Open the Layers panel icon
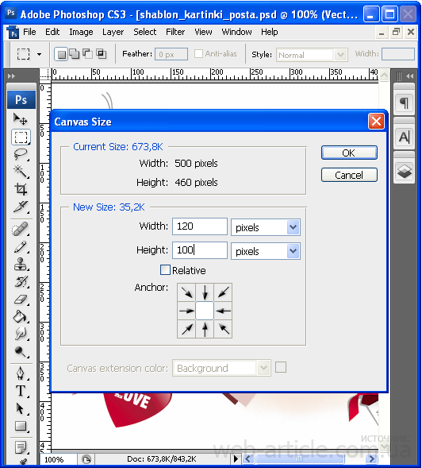This screenshot has width=422, height=468. click(x=404, y=172)
